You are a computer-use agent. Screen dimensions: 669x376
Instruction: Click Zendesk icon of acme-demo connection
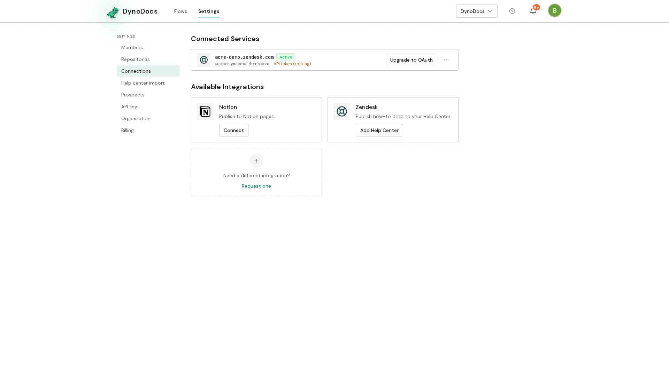[x=204, y=60]
